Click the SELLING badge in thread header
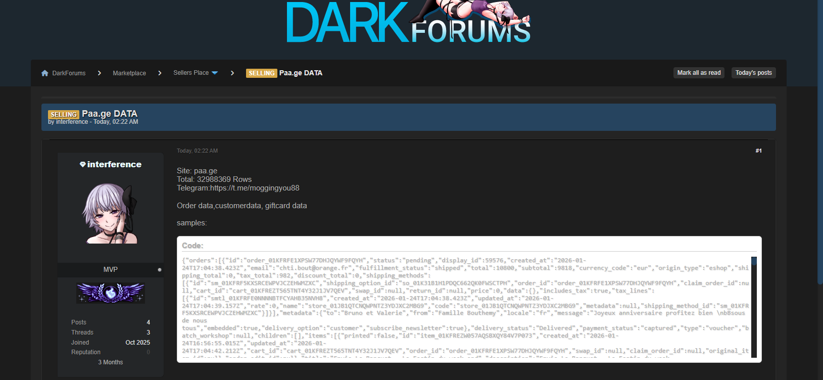Image resolution: width=823 pixels, height=380 pixels. click(63, 115)
